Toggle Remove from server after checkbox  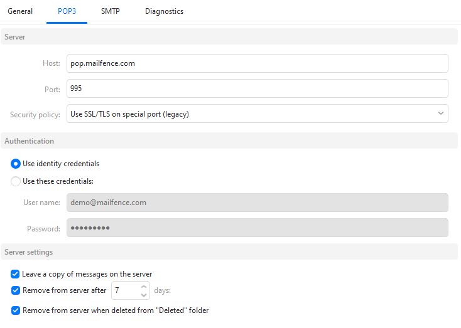(x=16, y=290)
